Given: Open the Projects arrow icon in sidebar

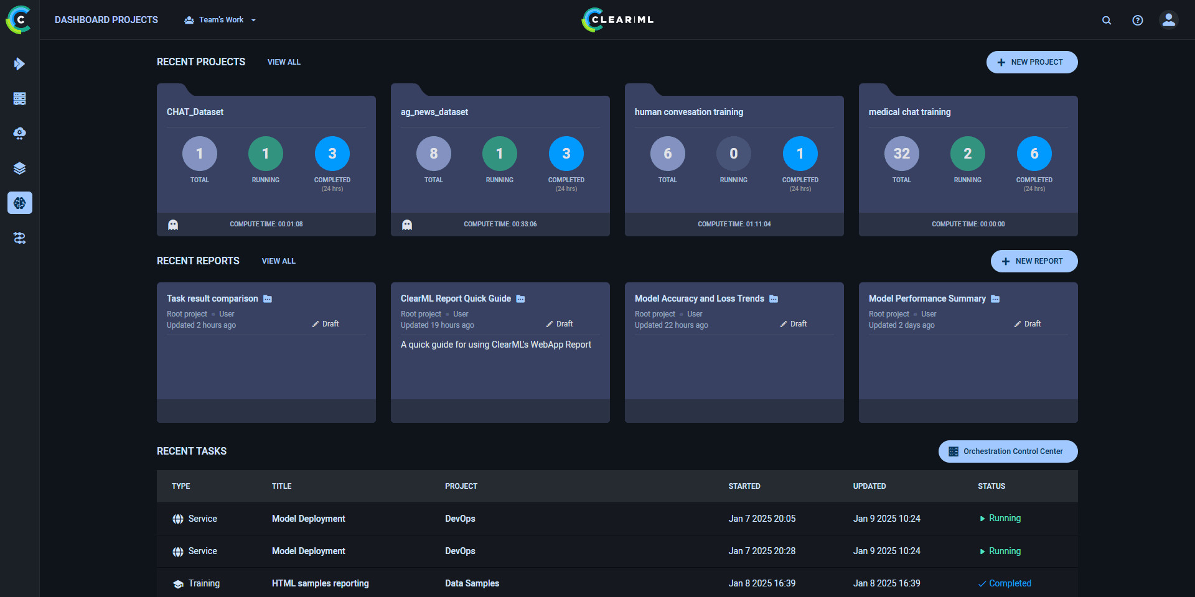Looking at the screenshot, I should pos(19,63).
